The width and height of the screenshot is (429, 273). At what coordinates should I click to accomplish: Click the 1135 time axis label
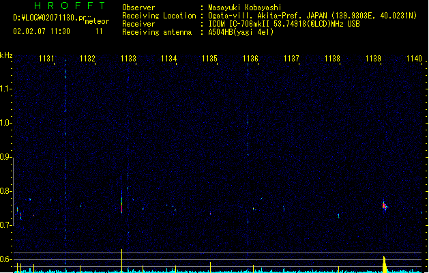[x=209, y=59]
